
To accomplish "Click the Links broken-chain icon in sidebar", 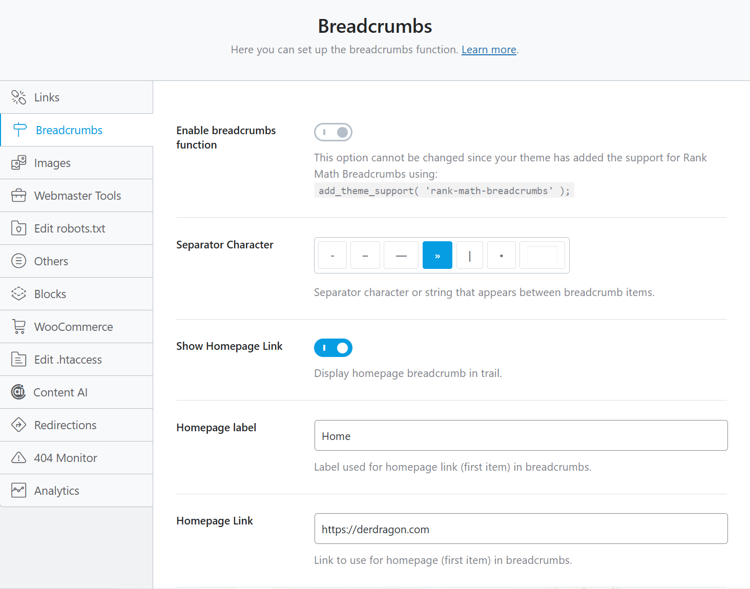I will (x=19, y=97).
